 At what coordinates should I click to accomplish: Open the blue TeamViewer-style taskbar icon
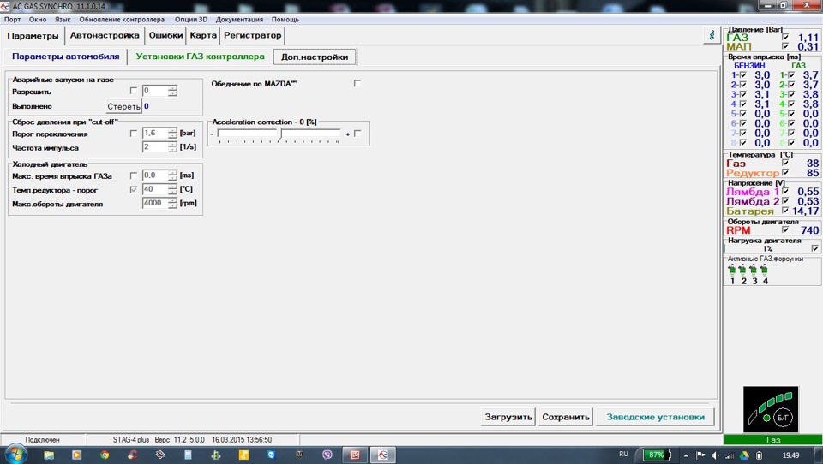272,455
